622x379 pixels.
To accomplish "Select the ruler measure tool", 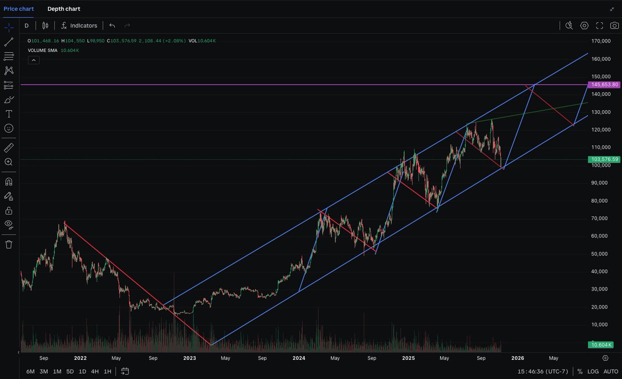I will (x=9, y=148).
